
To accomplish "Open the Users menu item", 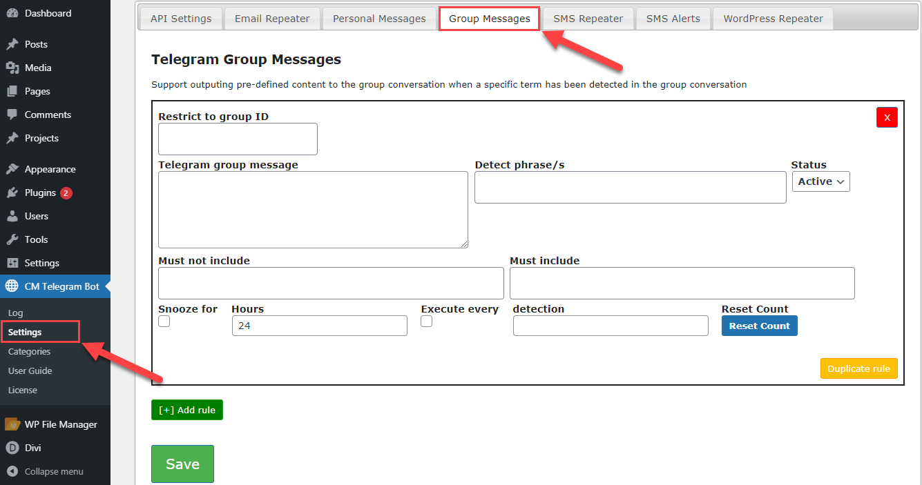I will [x=55, y=216].
